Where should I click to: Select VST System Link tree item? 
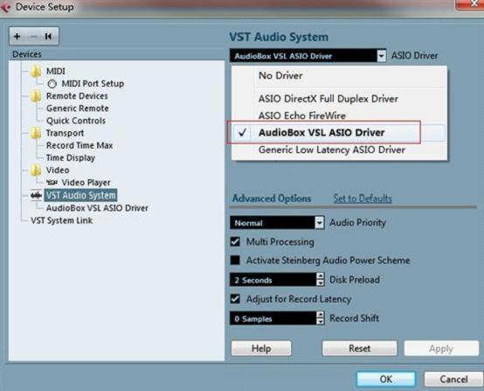click(62, 220)
